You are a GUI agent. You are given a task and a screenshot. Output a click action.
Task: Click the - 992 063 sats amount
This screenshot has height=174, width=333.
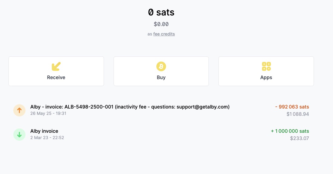click(292, 107)
